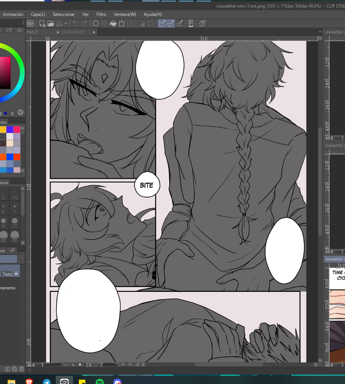Viewport: 345px width, 384px height.
Task: Click Show selection border icon
Action: click(151, 23)
